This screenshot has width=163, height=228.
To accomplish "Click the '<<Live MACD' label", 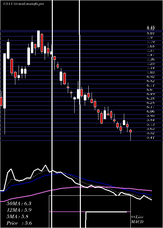I will point(137,220).
